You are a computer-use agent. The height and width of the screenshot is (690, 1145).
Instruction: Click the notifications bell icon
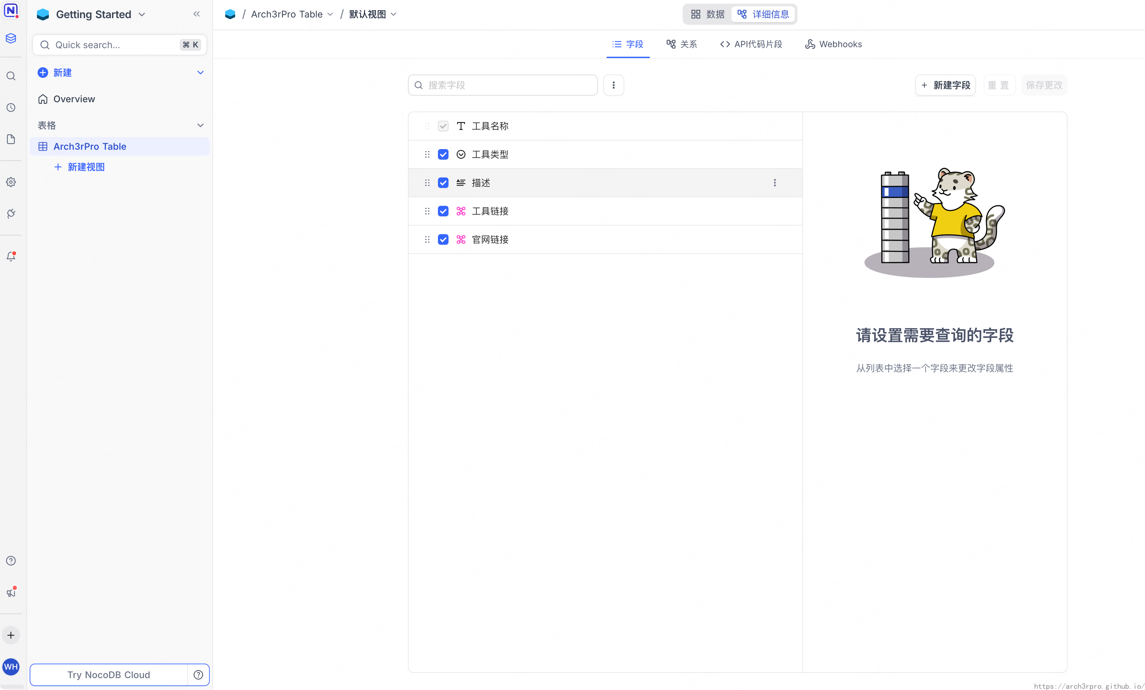click(11, 257)
